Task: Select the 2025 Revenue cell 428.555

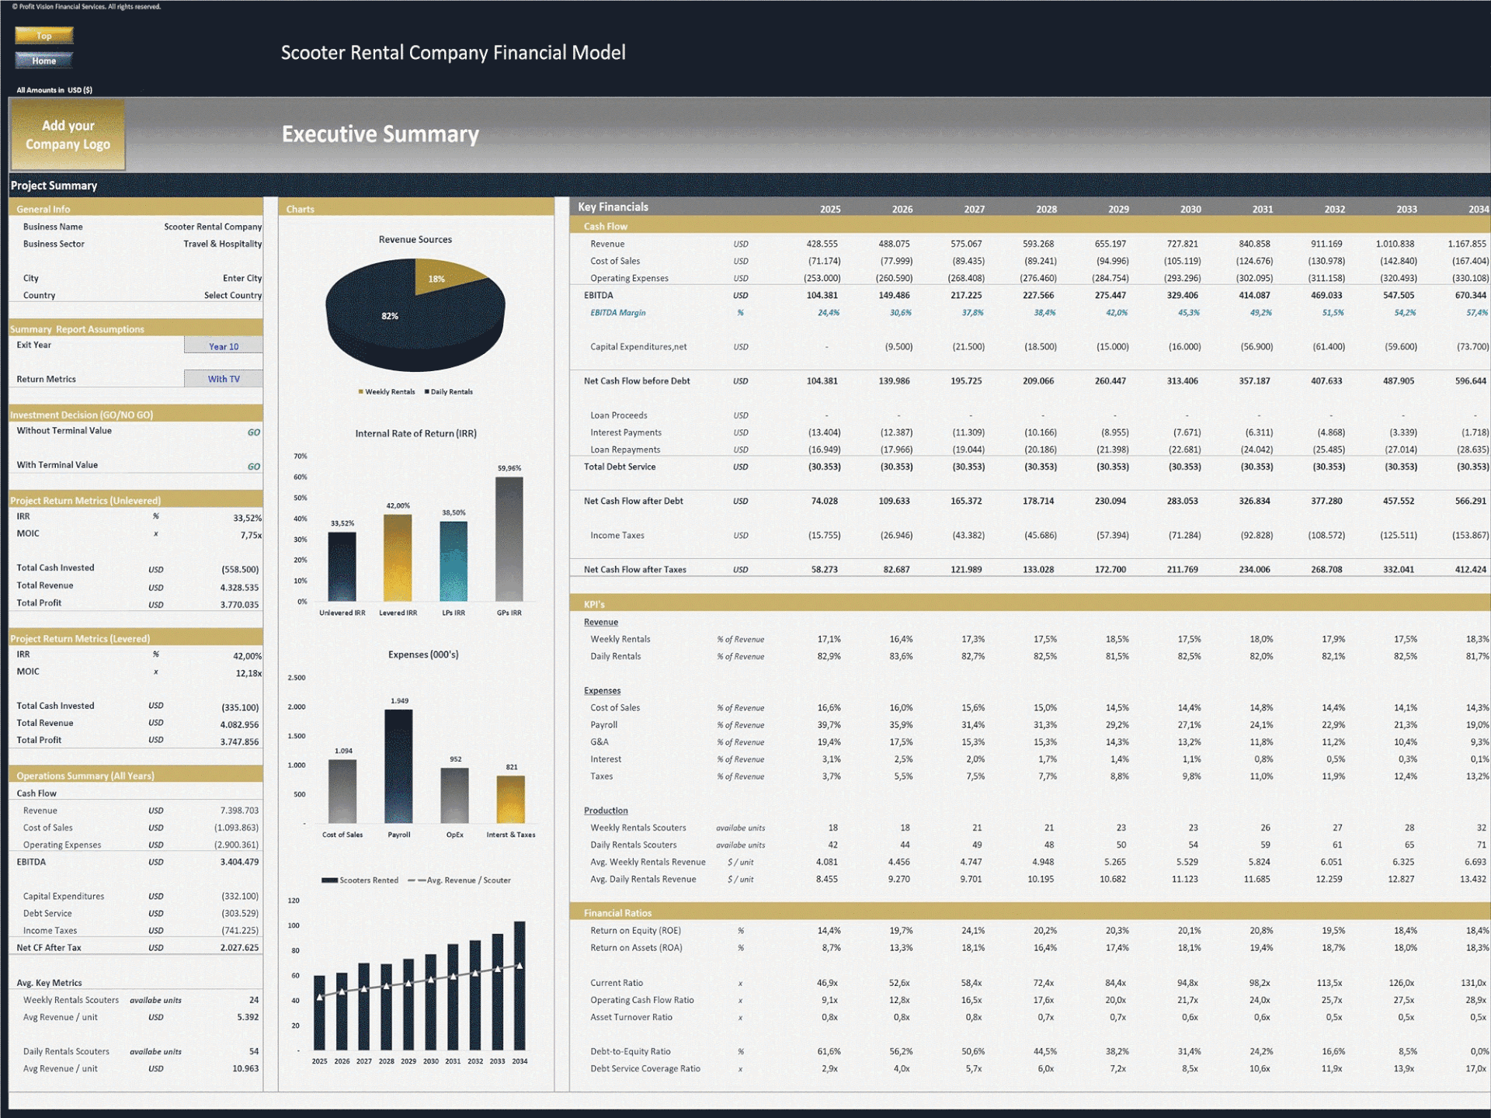Action: (822, 244)
